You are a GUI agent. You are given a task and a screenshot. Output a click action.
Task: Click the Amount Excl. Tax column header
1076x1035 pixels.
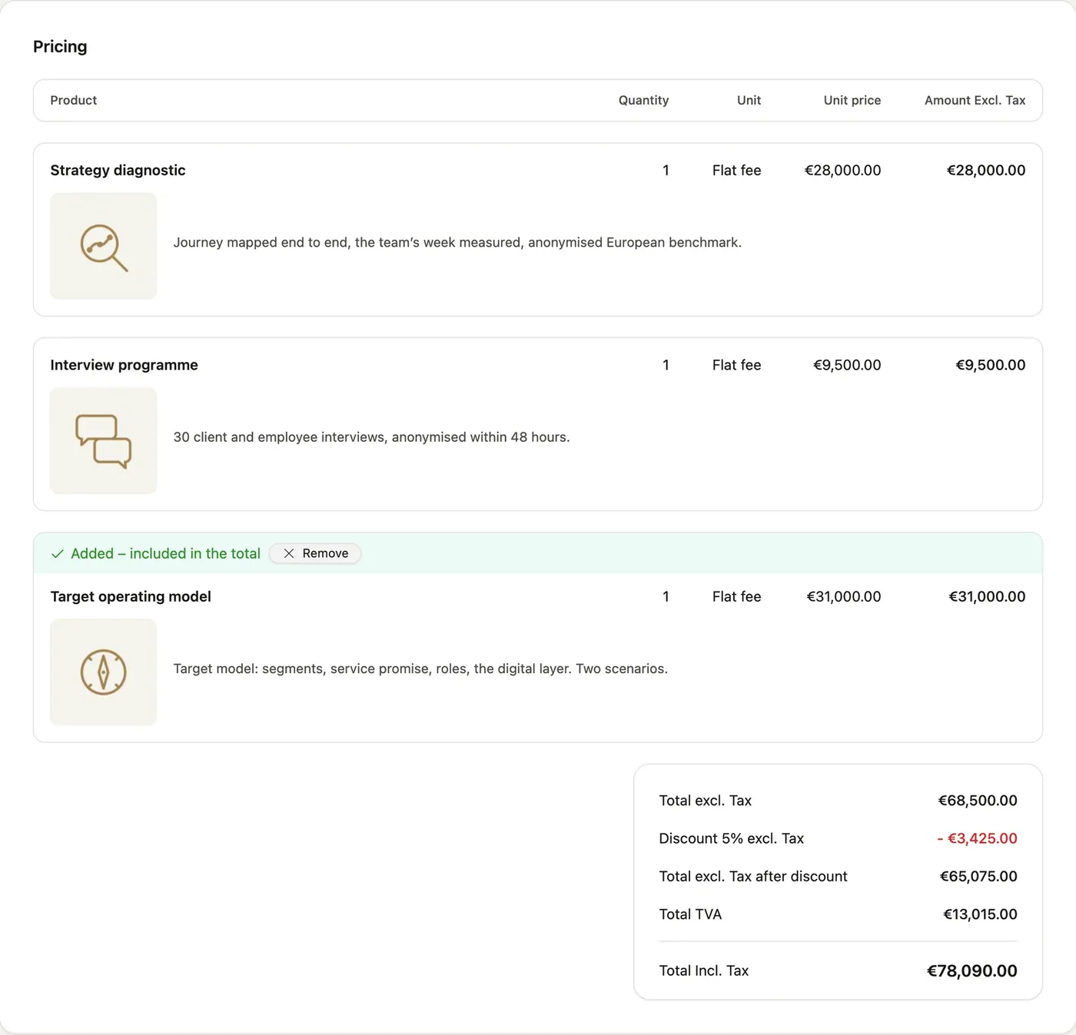click(x=975, y=100)
